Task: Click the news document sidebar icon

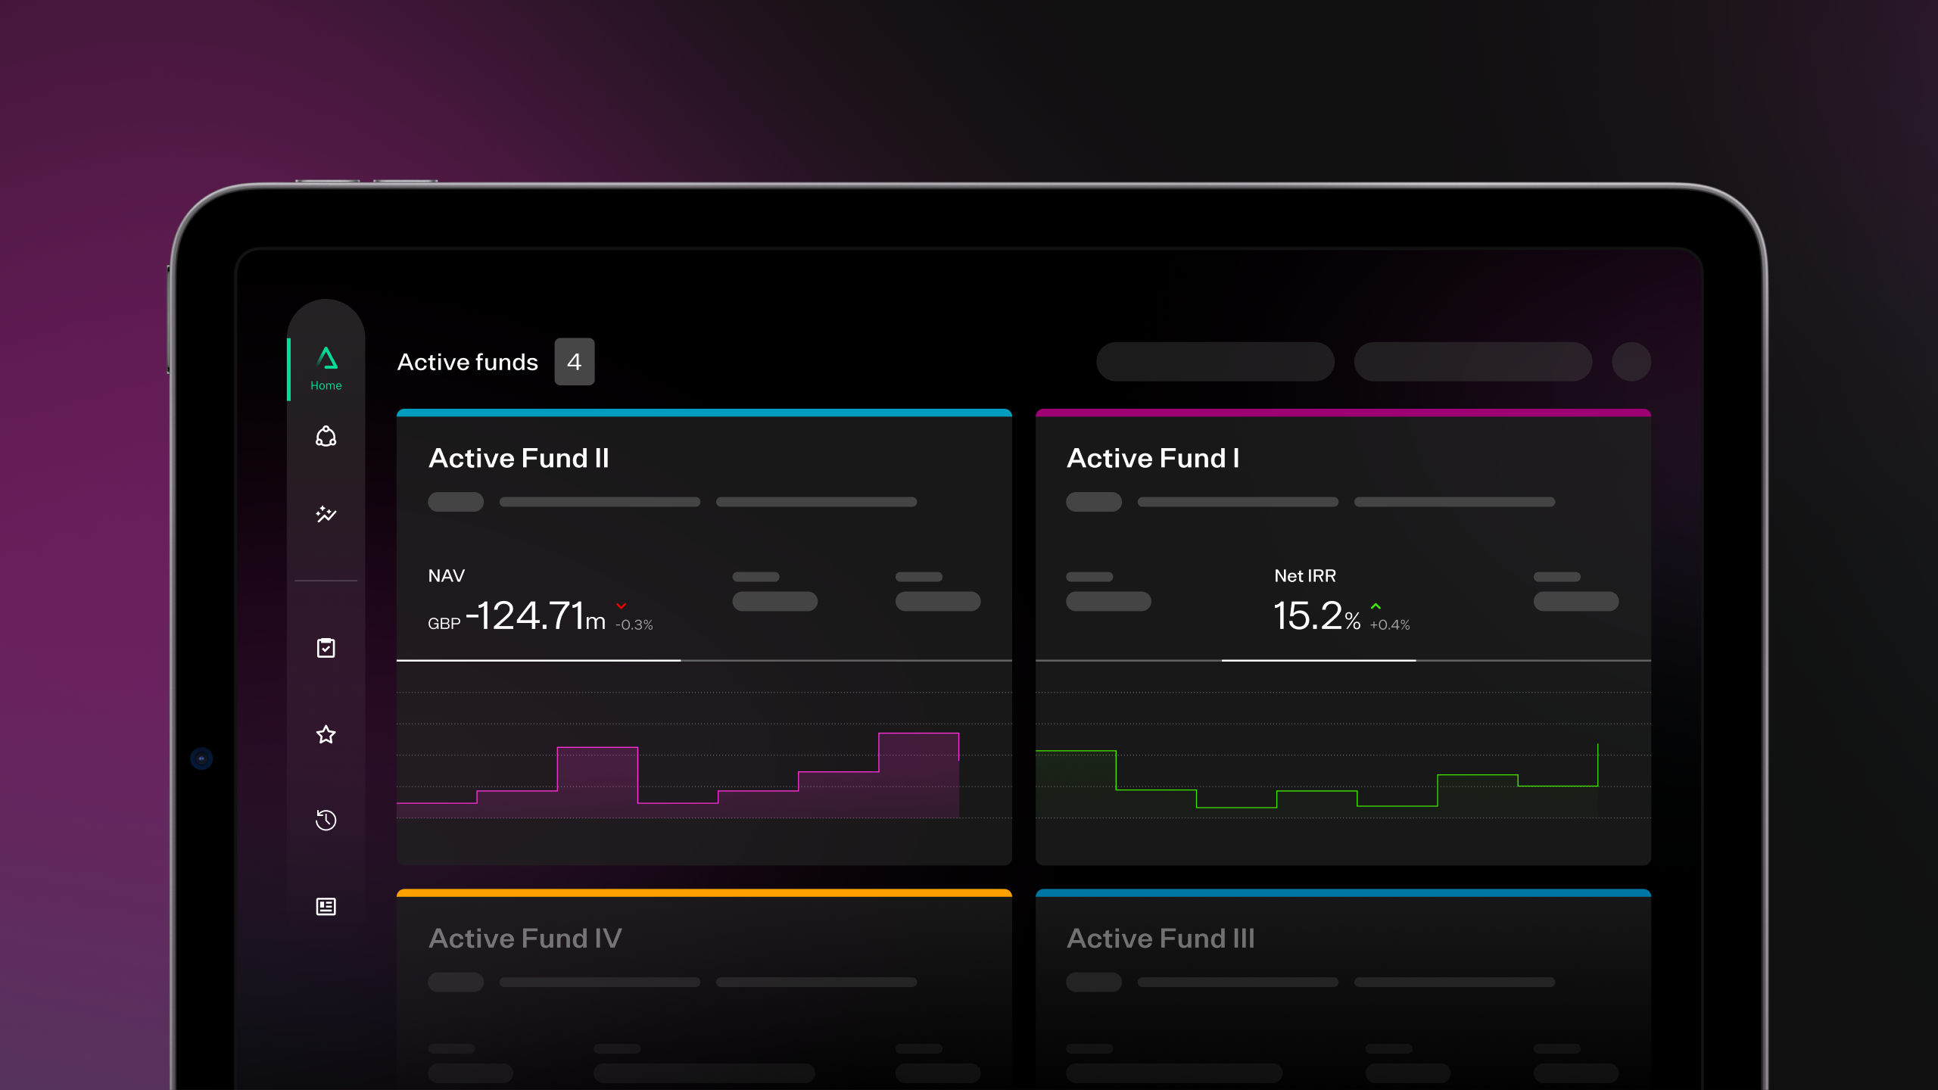Action: 326,906
